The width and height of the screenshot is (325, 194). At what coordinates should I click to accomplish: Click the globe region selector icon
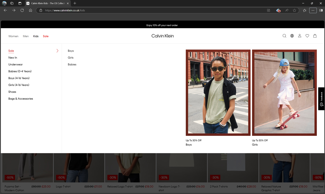[x=292, y=36]
